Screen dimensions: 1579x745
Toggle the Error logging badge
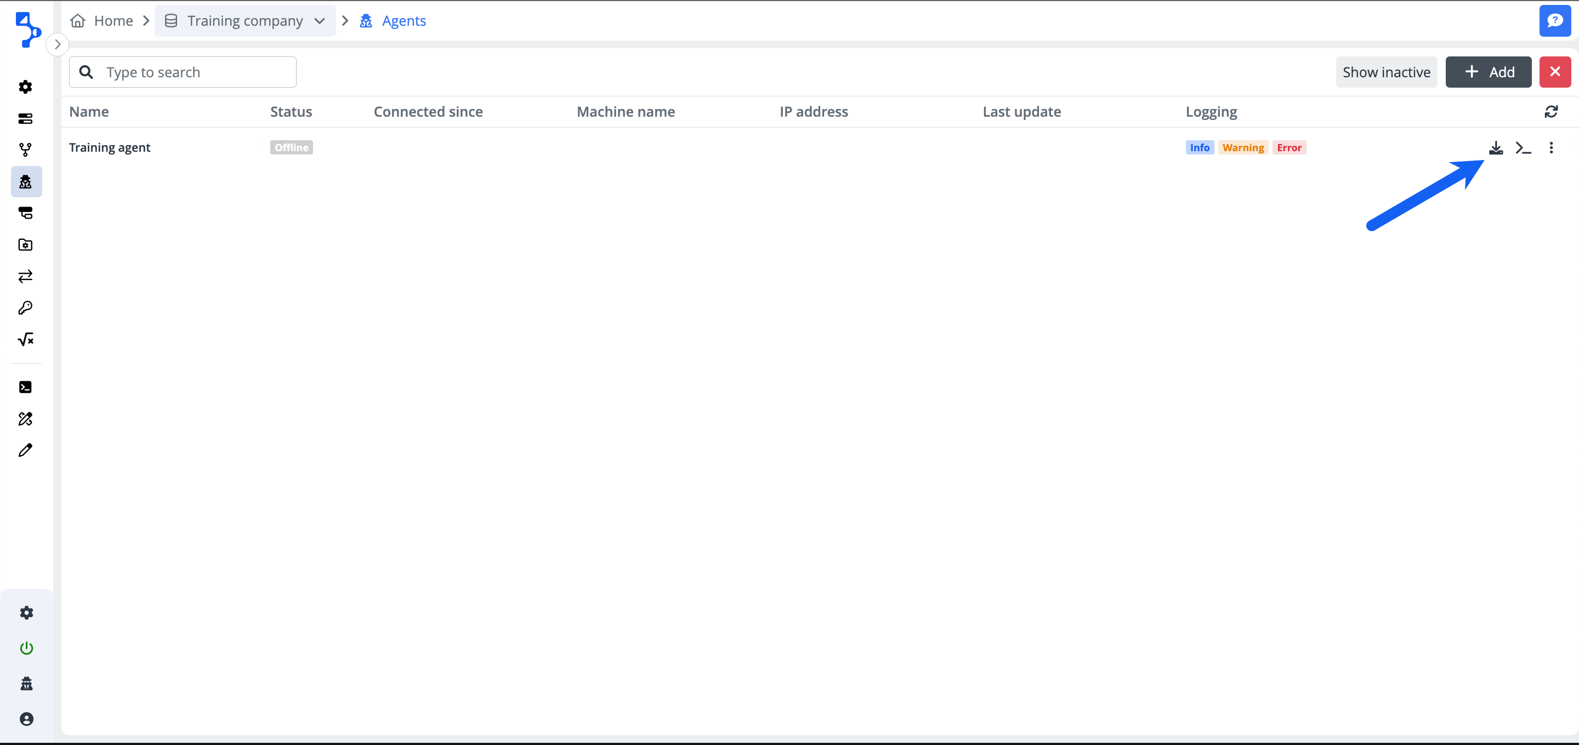pyautogui.click(x=1288, y=148)
